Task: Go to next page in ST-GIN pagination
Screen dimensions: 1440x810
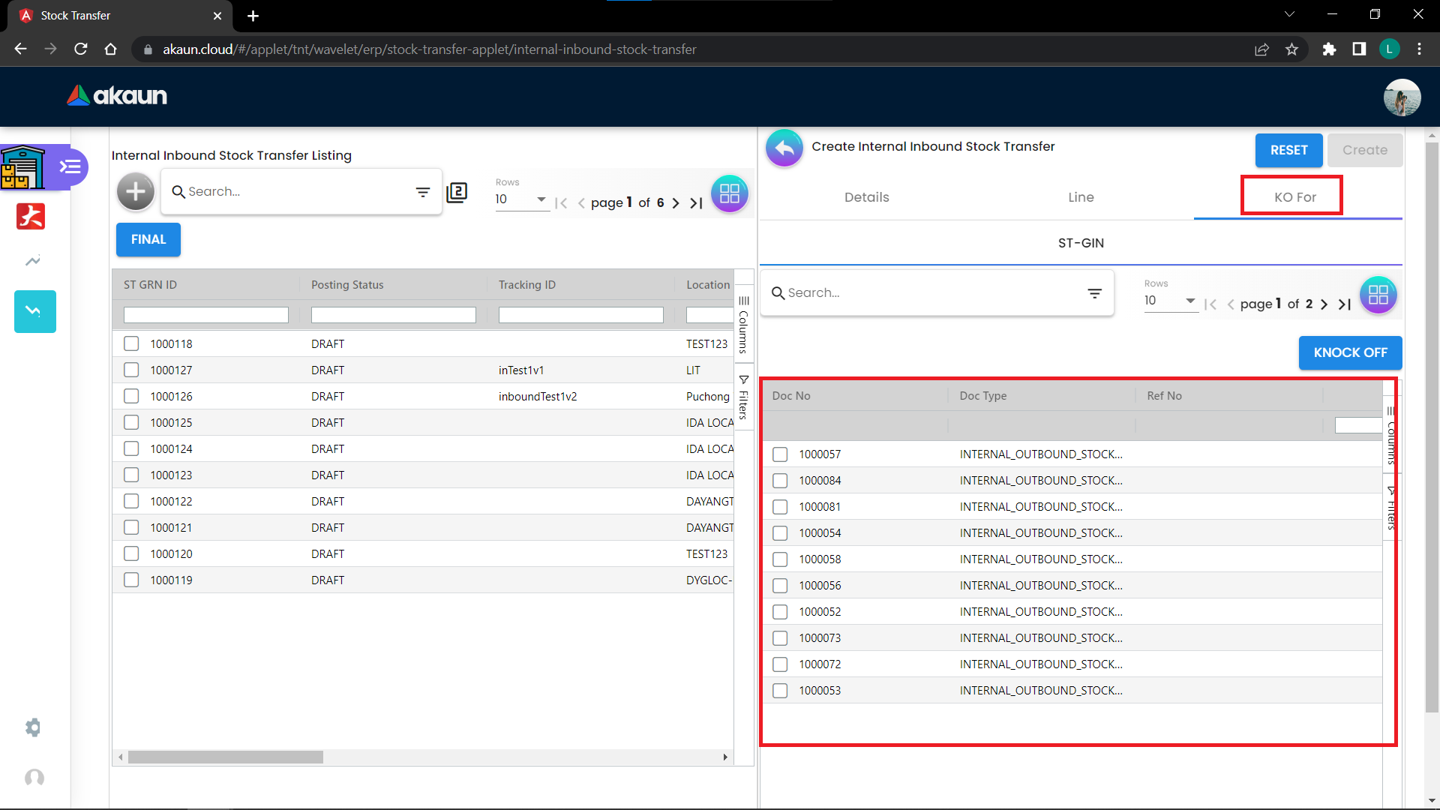Action: coord(1324,304)
